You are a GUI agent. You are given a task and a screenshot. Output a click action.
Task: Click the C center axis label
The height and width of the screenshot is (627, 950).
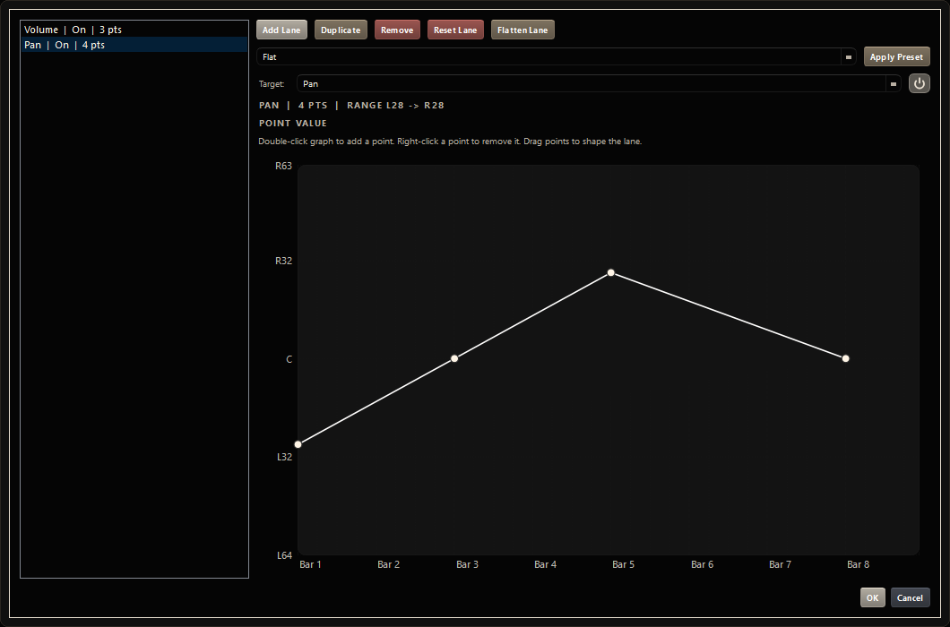[289, 359]
